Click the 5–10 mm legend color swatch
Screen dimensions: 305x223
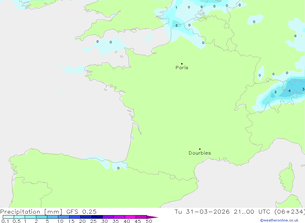point(52,217)
